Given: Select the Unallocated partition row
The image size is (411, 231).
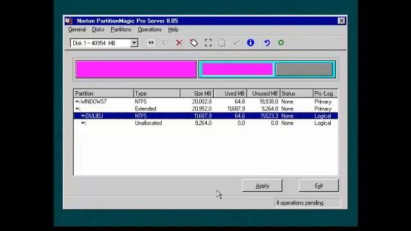Looking at the screenshot, I should point(205,123).
